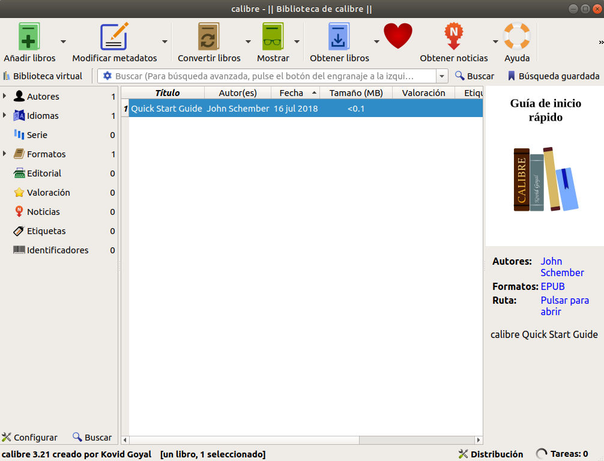Click the Modificar metadatos pencil icon
This screenshot has width=604, height=461.
pyautogui.click(x=115, y=36)
